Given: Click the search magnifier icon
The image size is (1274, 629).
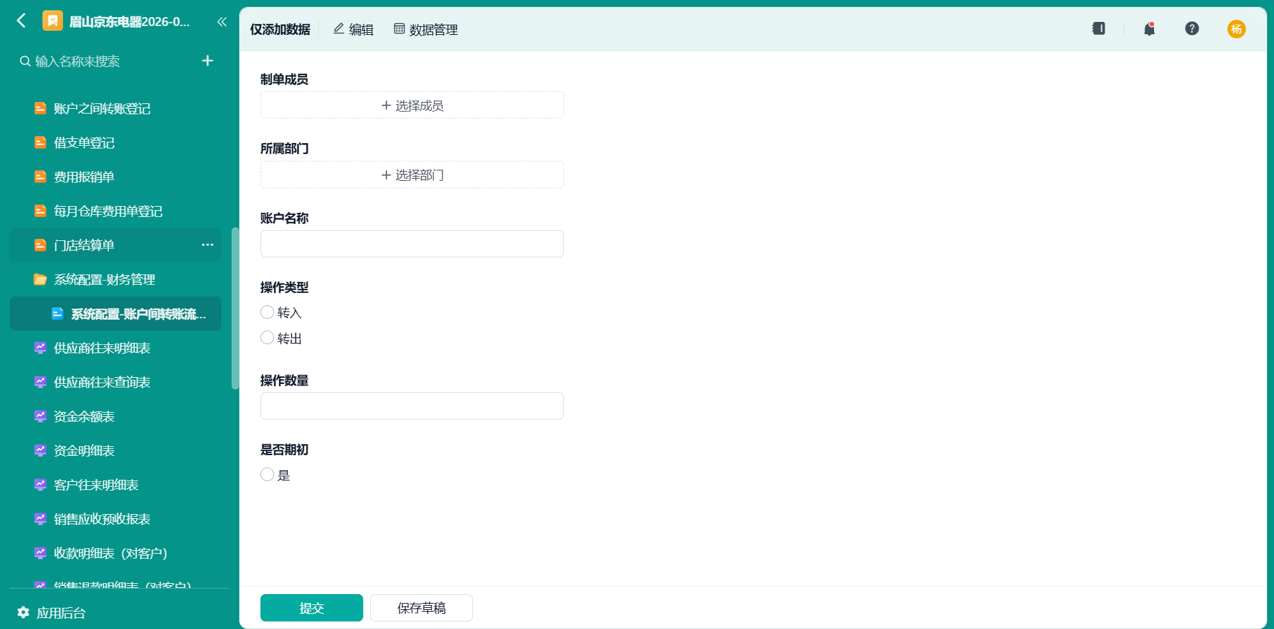Looking at the screenshot, I should point(25,62).
